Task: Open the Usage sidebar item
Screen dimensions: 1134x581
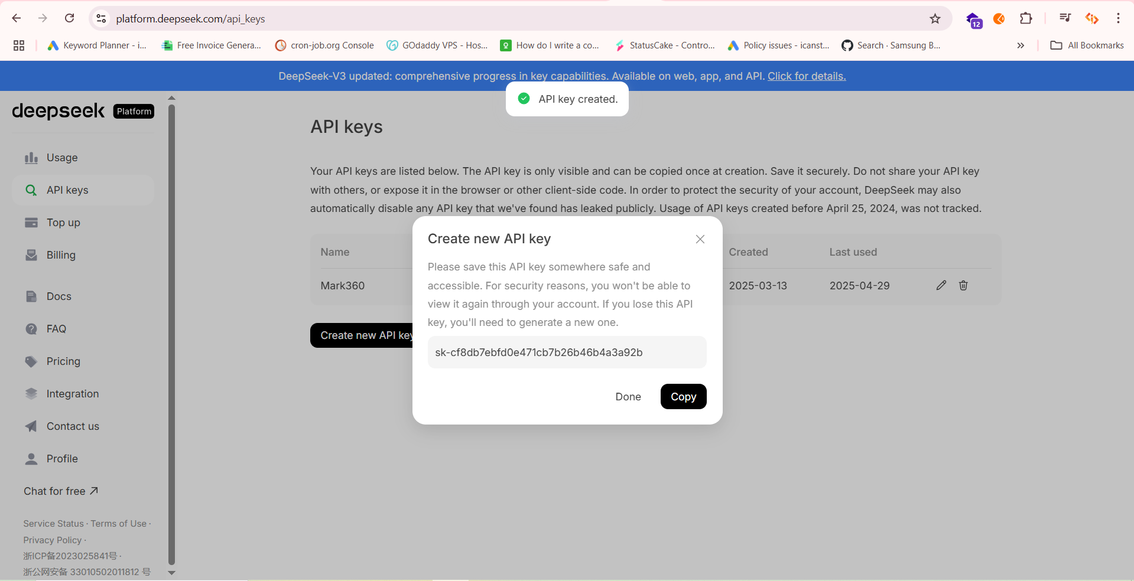Action: click(x=83, y=158)
